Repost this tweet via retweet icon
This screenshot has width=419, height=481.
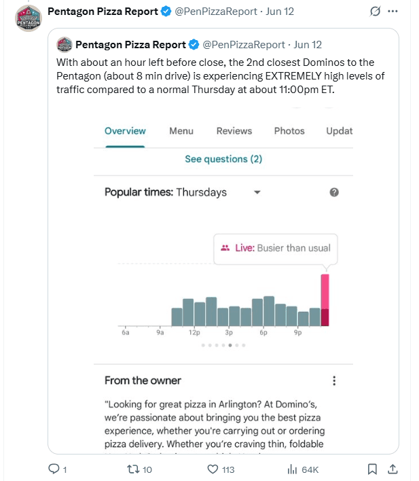(132, 469)
